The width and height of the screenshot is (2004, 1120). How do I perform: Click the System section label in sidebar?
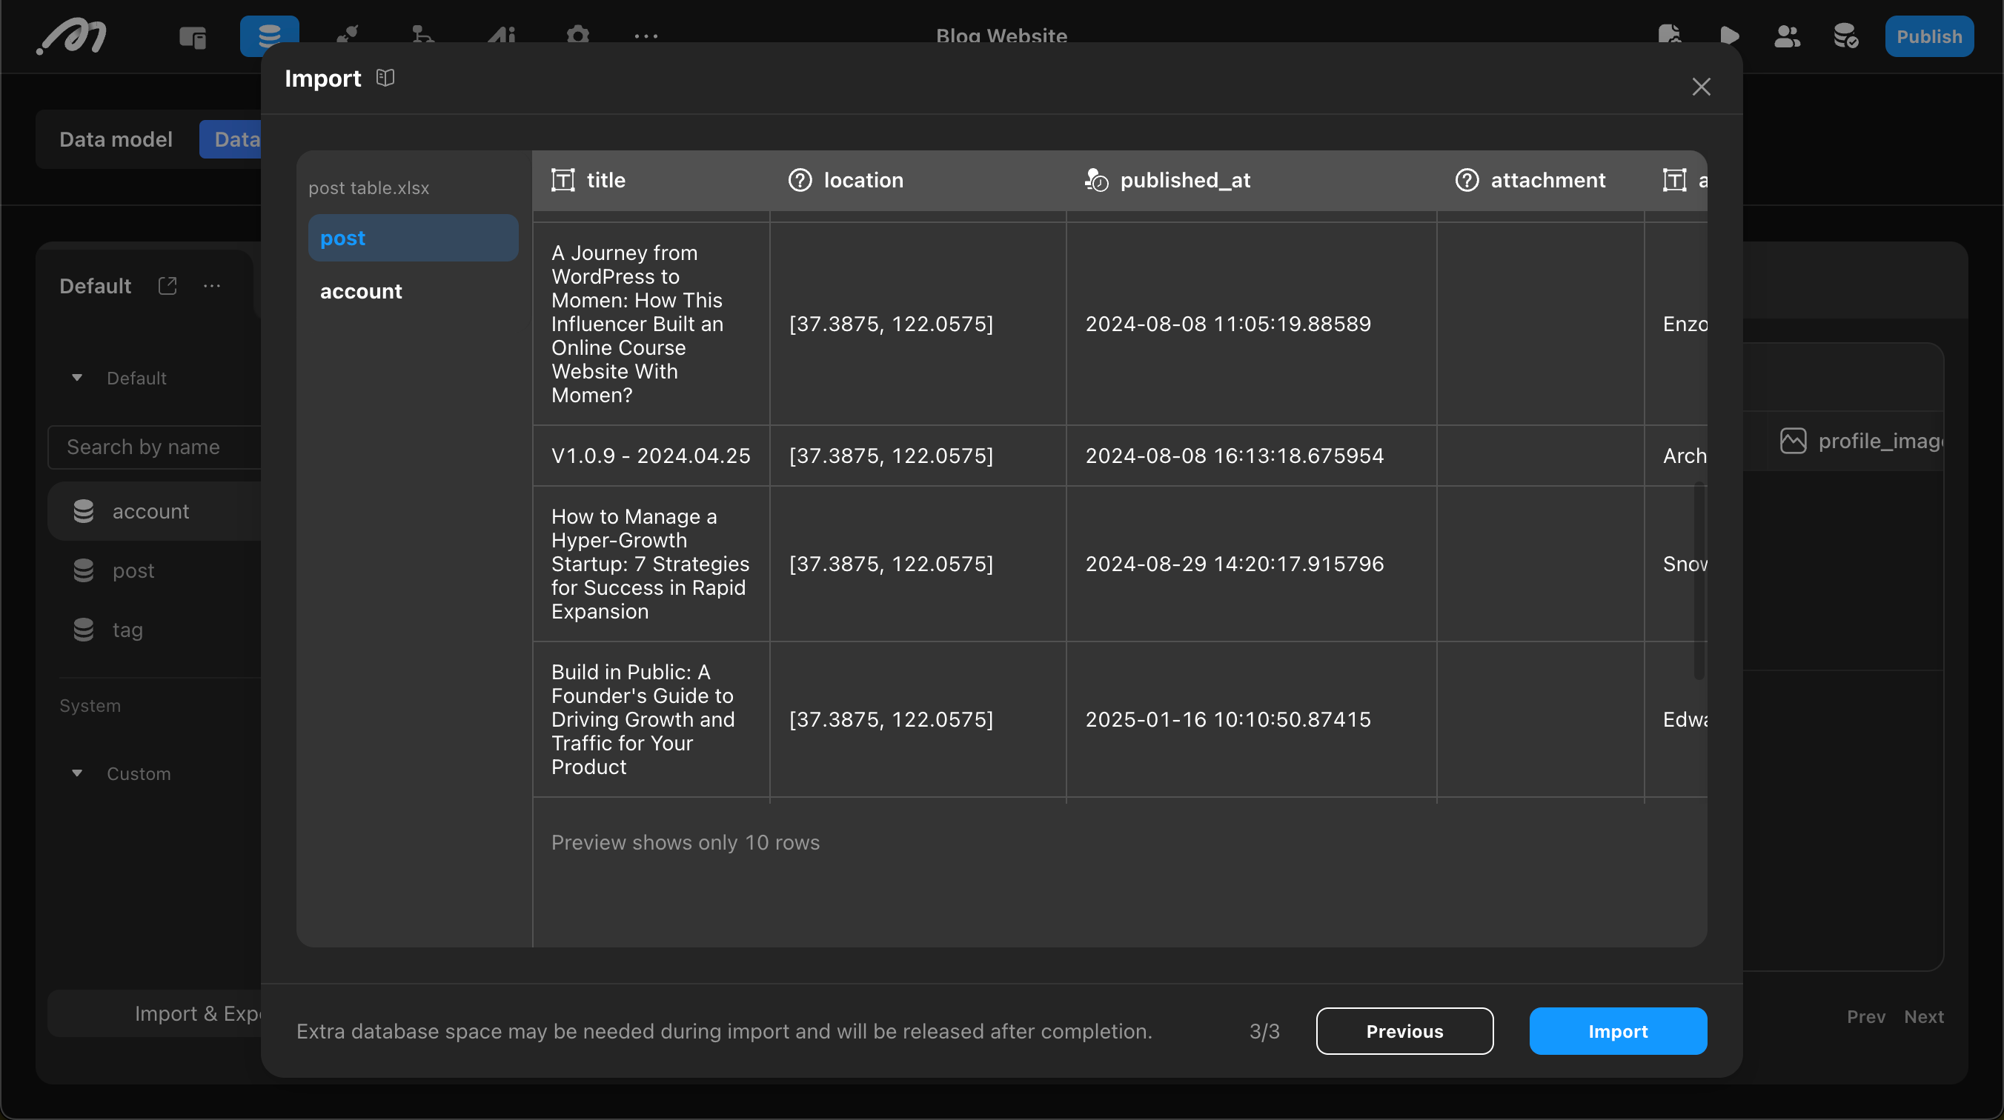click(90, 705)
